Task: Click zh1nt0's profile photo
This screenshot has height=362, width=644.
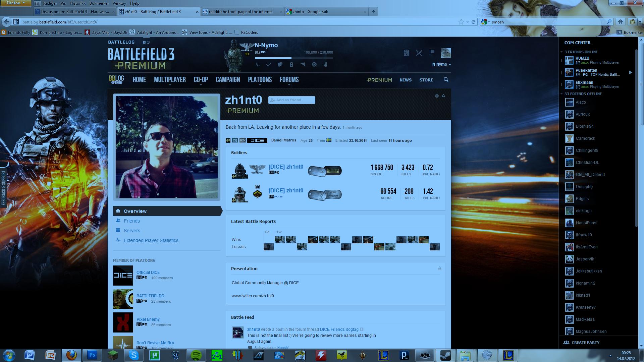Action: tap(167, 147)
